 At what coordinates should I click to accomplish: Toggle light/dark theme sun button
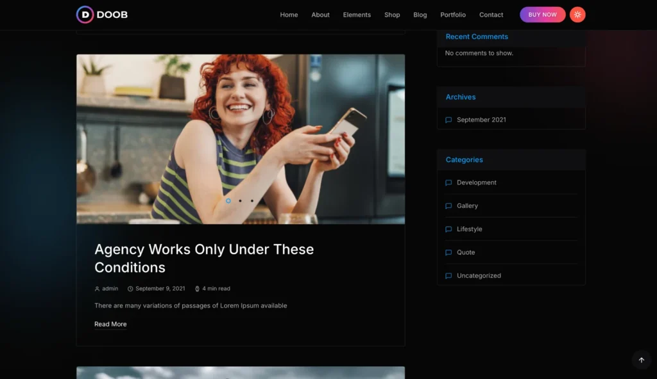[x=577, y=15]
